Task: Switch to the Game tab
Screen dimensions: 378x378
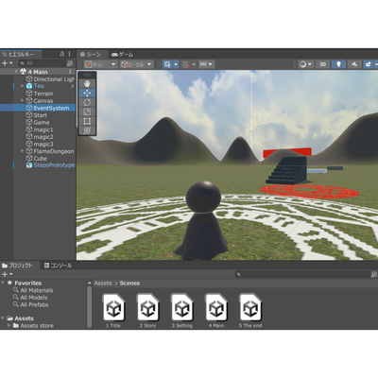Action: click(123, 55)
